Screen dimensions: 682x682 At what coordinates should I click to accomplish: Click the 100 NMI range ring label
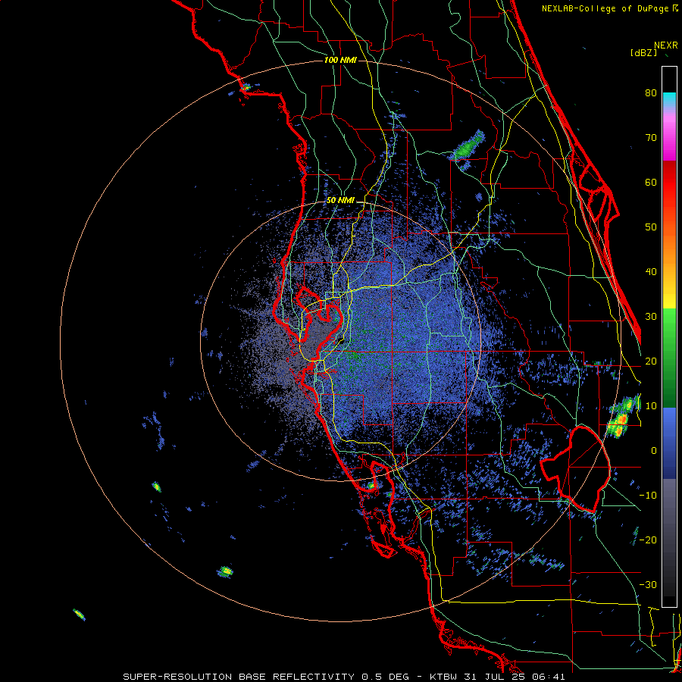pyautogui.click(x=340, y=60)
